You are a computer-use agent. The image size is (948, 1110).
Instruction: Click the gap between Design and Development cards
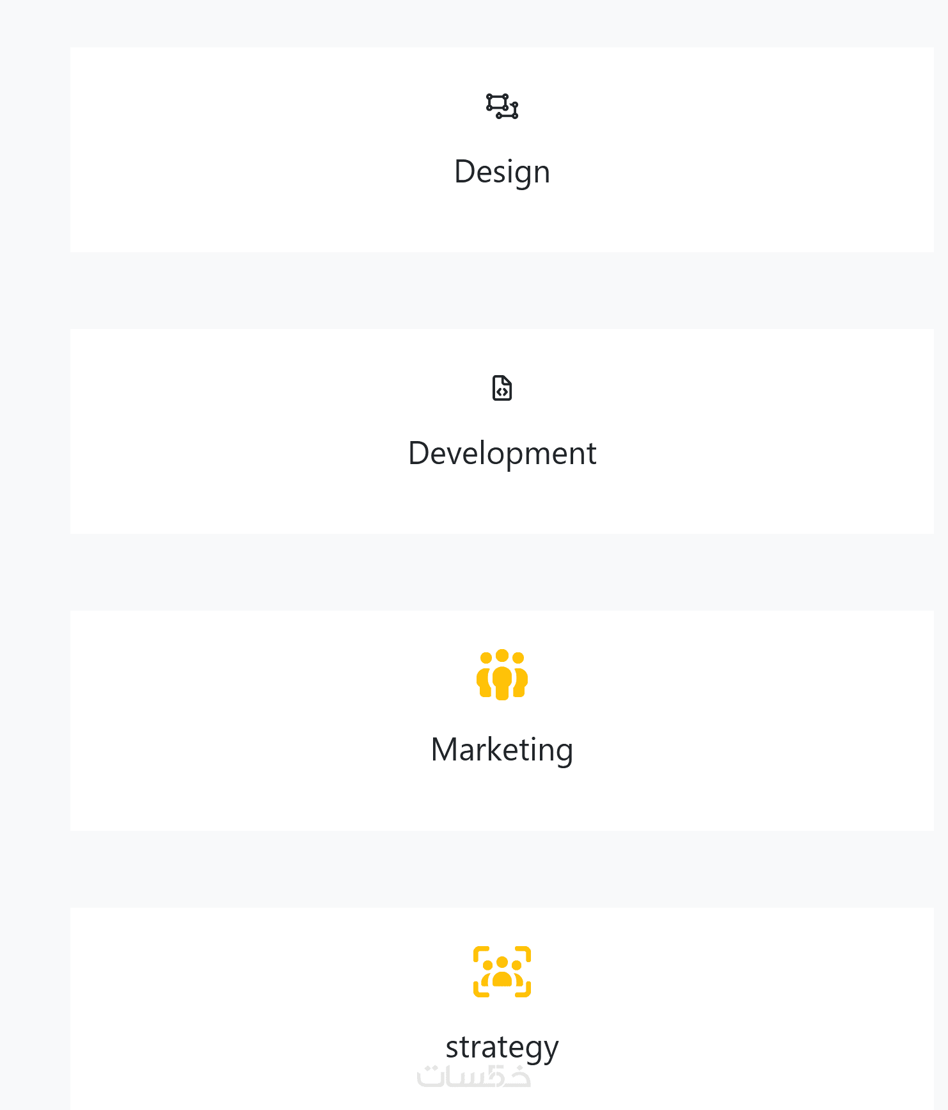tap(502, 291)
